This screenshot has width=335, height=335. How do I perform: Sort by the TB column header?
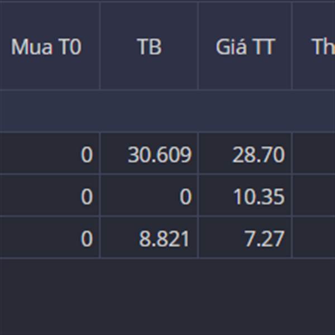pos(149,47)
